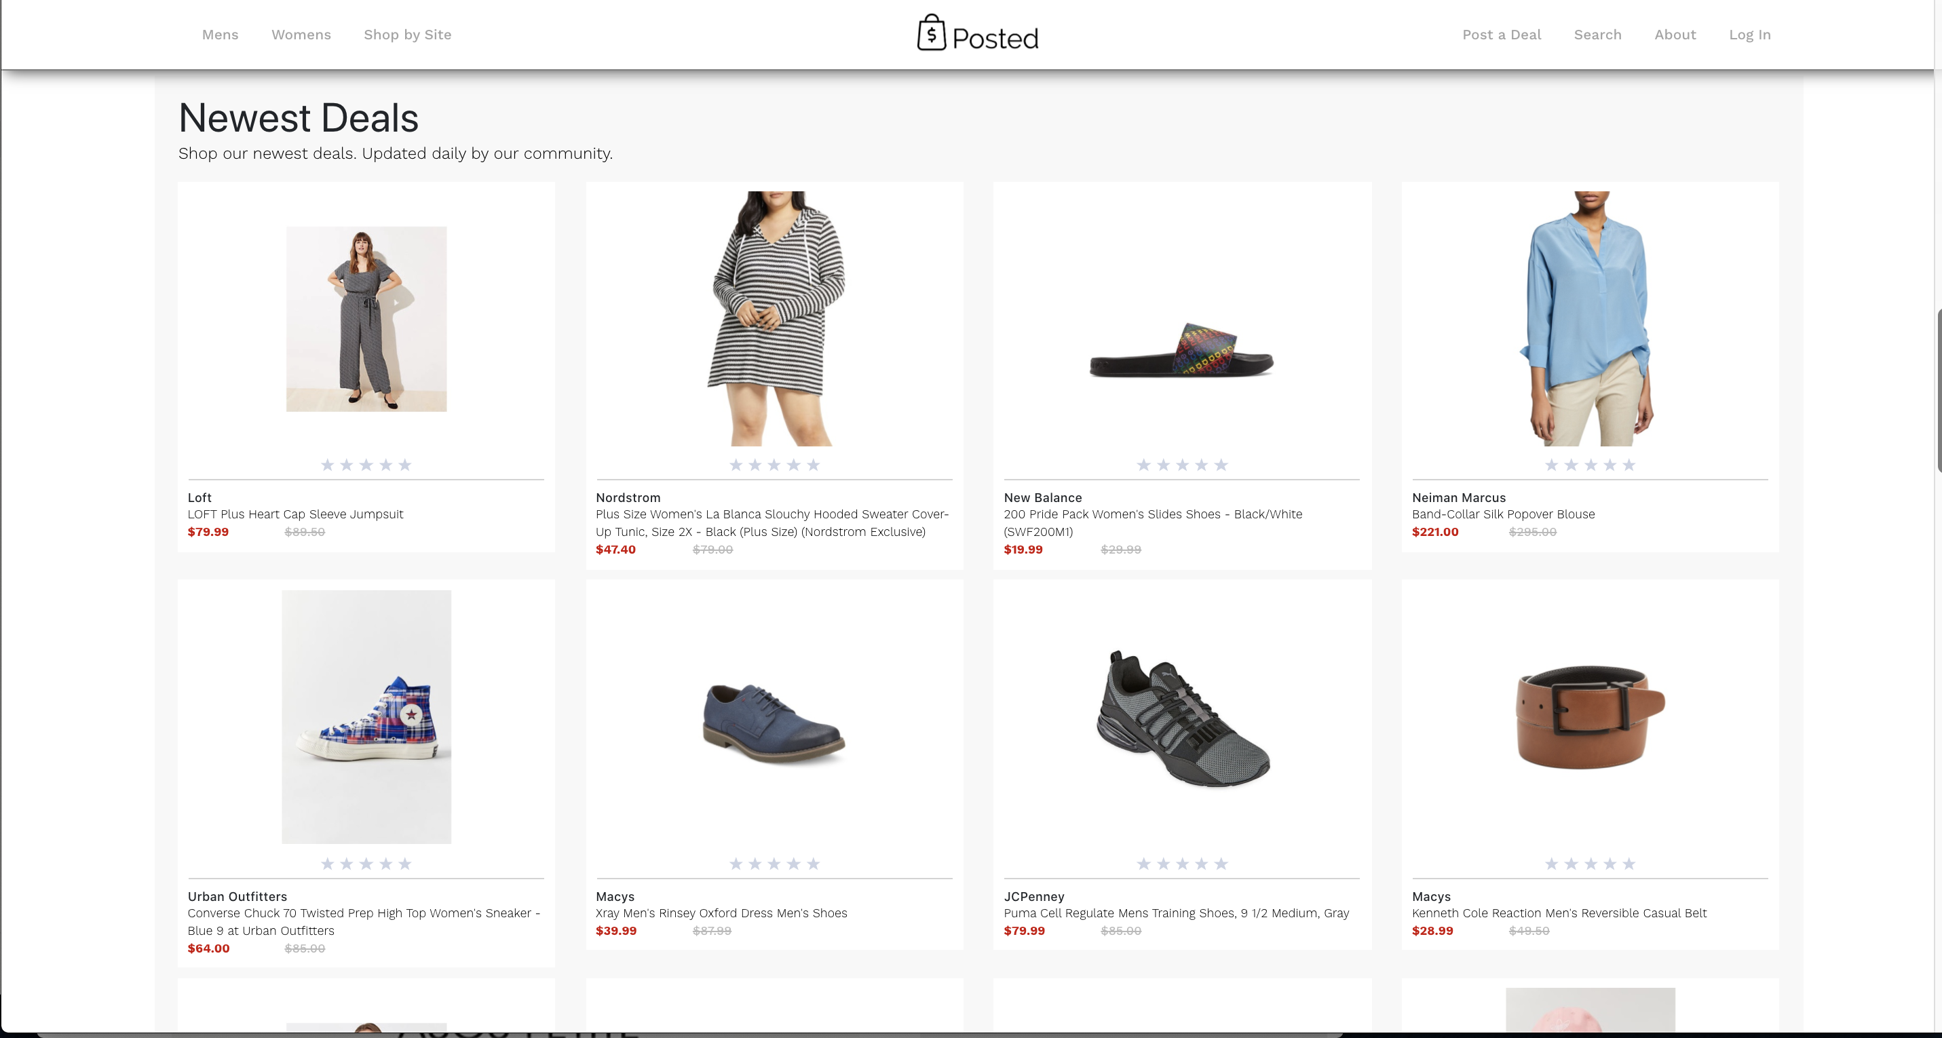Click third star under Kenneth Cole belt
This screenshot has width=1942, height=1038.
(1591, 864)
